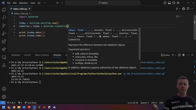This screenshot has height=110, width=196.
Task: Open the Run and Debug view
Action: click(x=4, y=33)
